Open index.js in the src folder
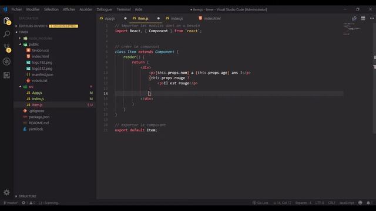376x211 pixels. [38, 99]
